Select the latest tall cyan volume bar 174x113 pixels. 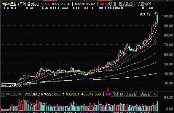point(157,106)
